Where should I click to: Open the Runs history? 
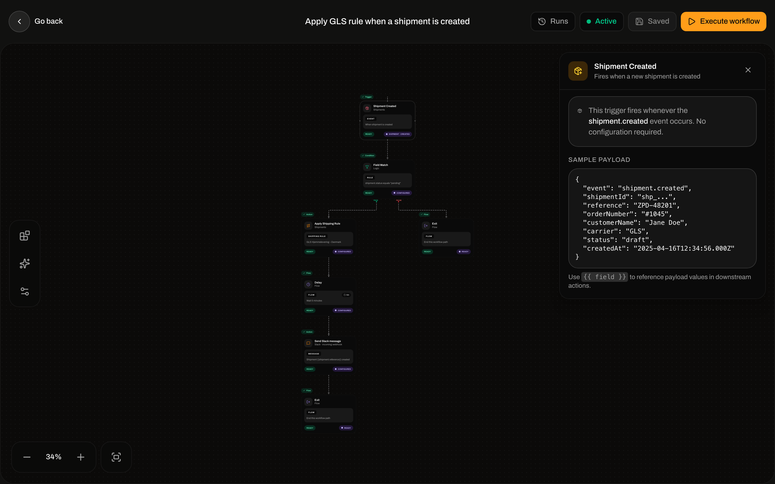[553, 22]
